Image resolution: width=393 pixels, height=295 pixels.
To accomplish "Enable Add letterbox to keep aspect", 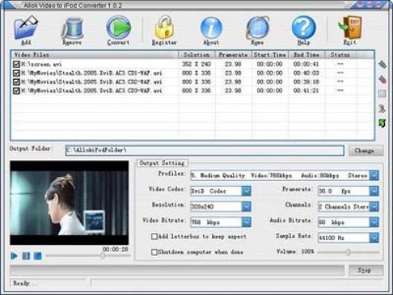I will click(154, 236).
